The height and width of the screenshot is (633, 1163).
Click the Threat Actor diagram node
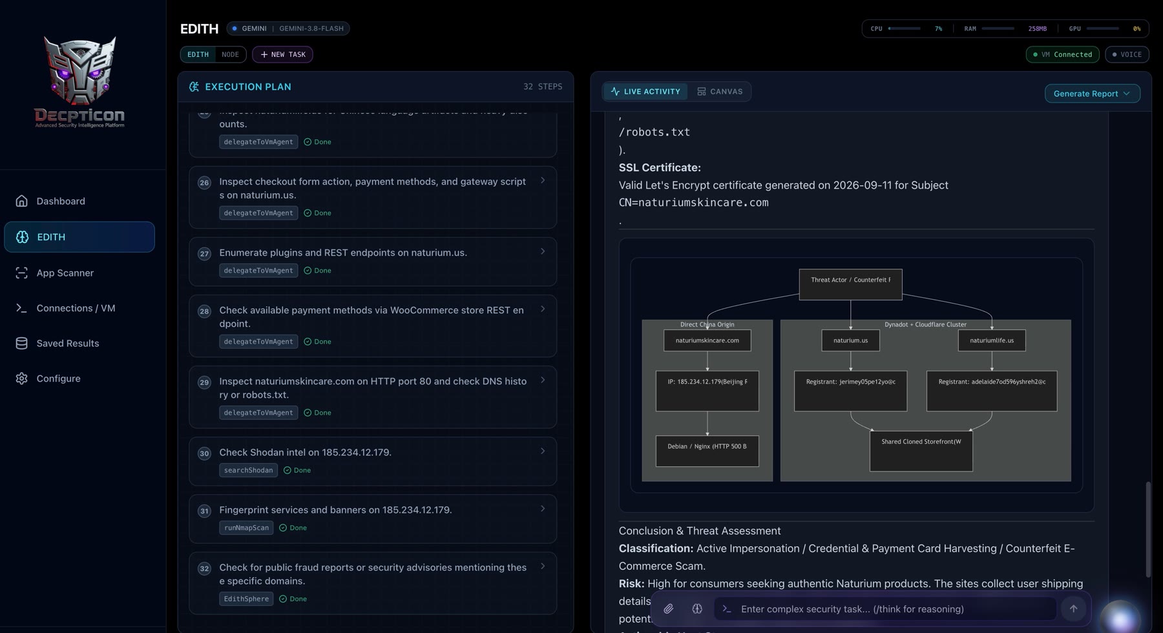tap(850, 284)
